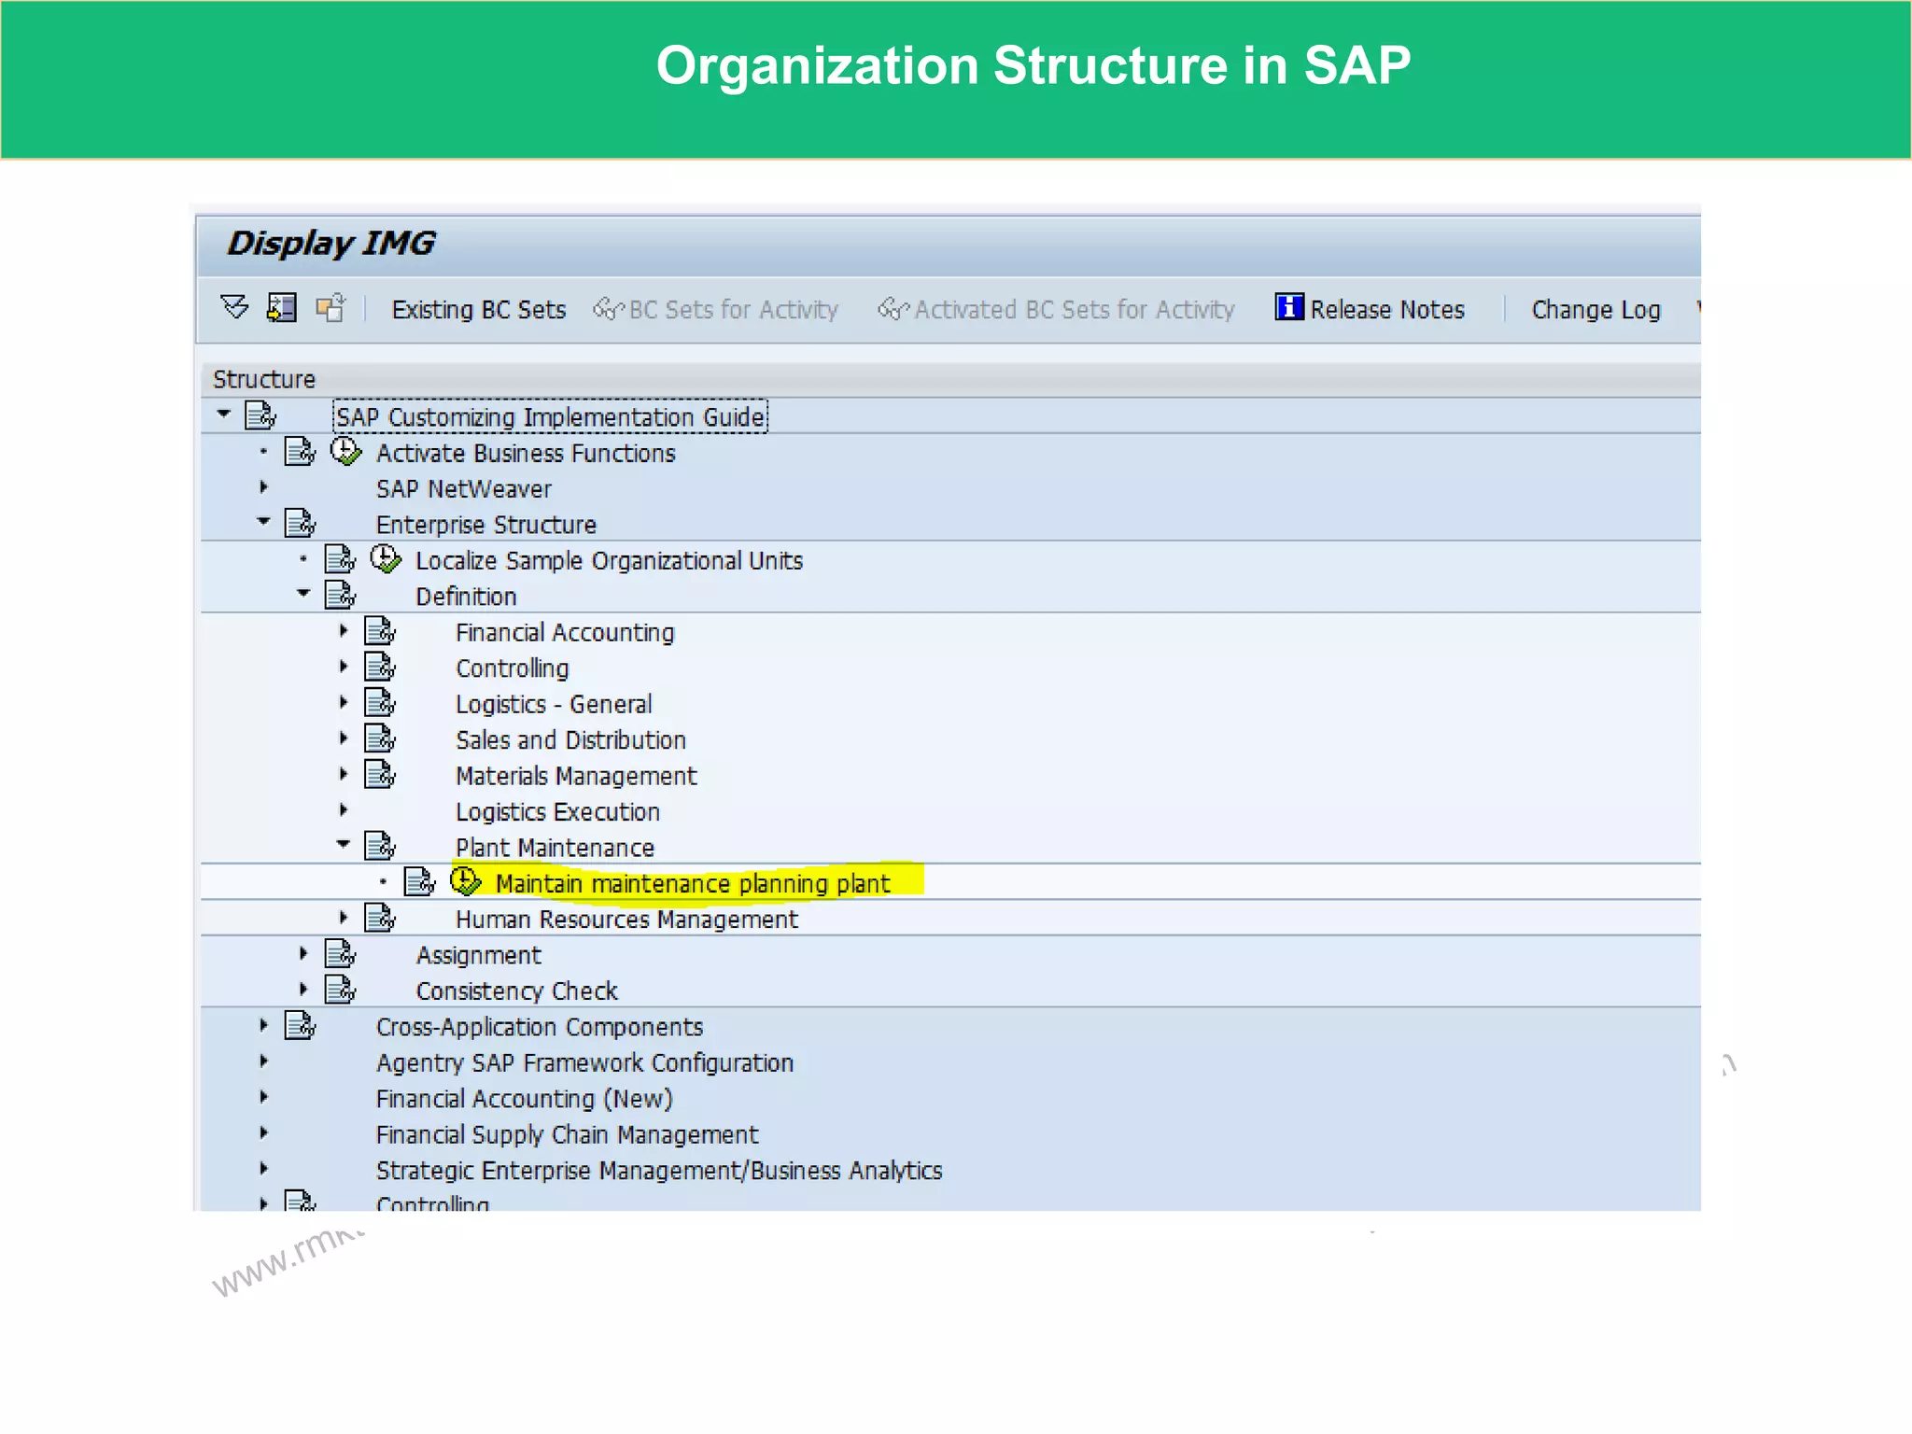Collapse the Plant Maintenance node

click(x=344, y=845)
